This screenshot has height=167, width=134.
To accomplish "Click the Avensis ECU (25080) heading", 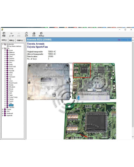I will tap(39, 40).
